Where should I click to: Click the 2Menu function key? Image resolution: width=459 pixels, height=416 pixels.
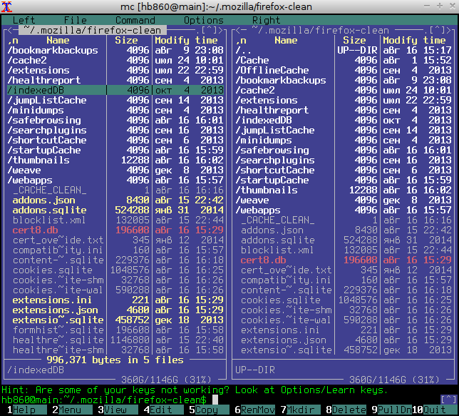point(72,410)
